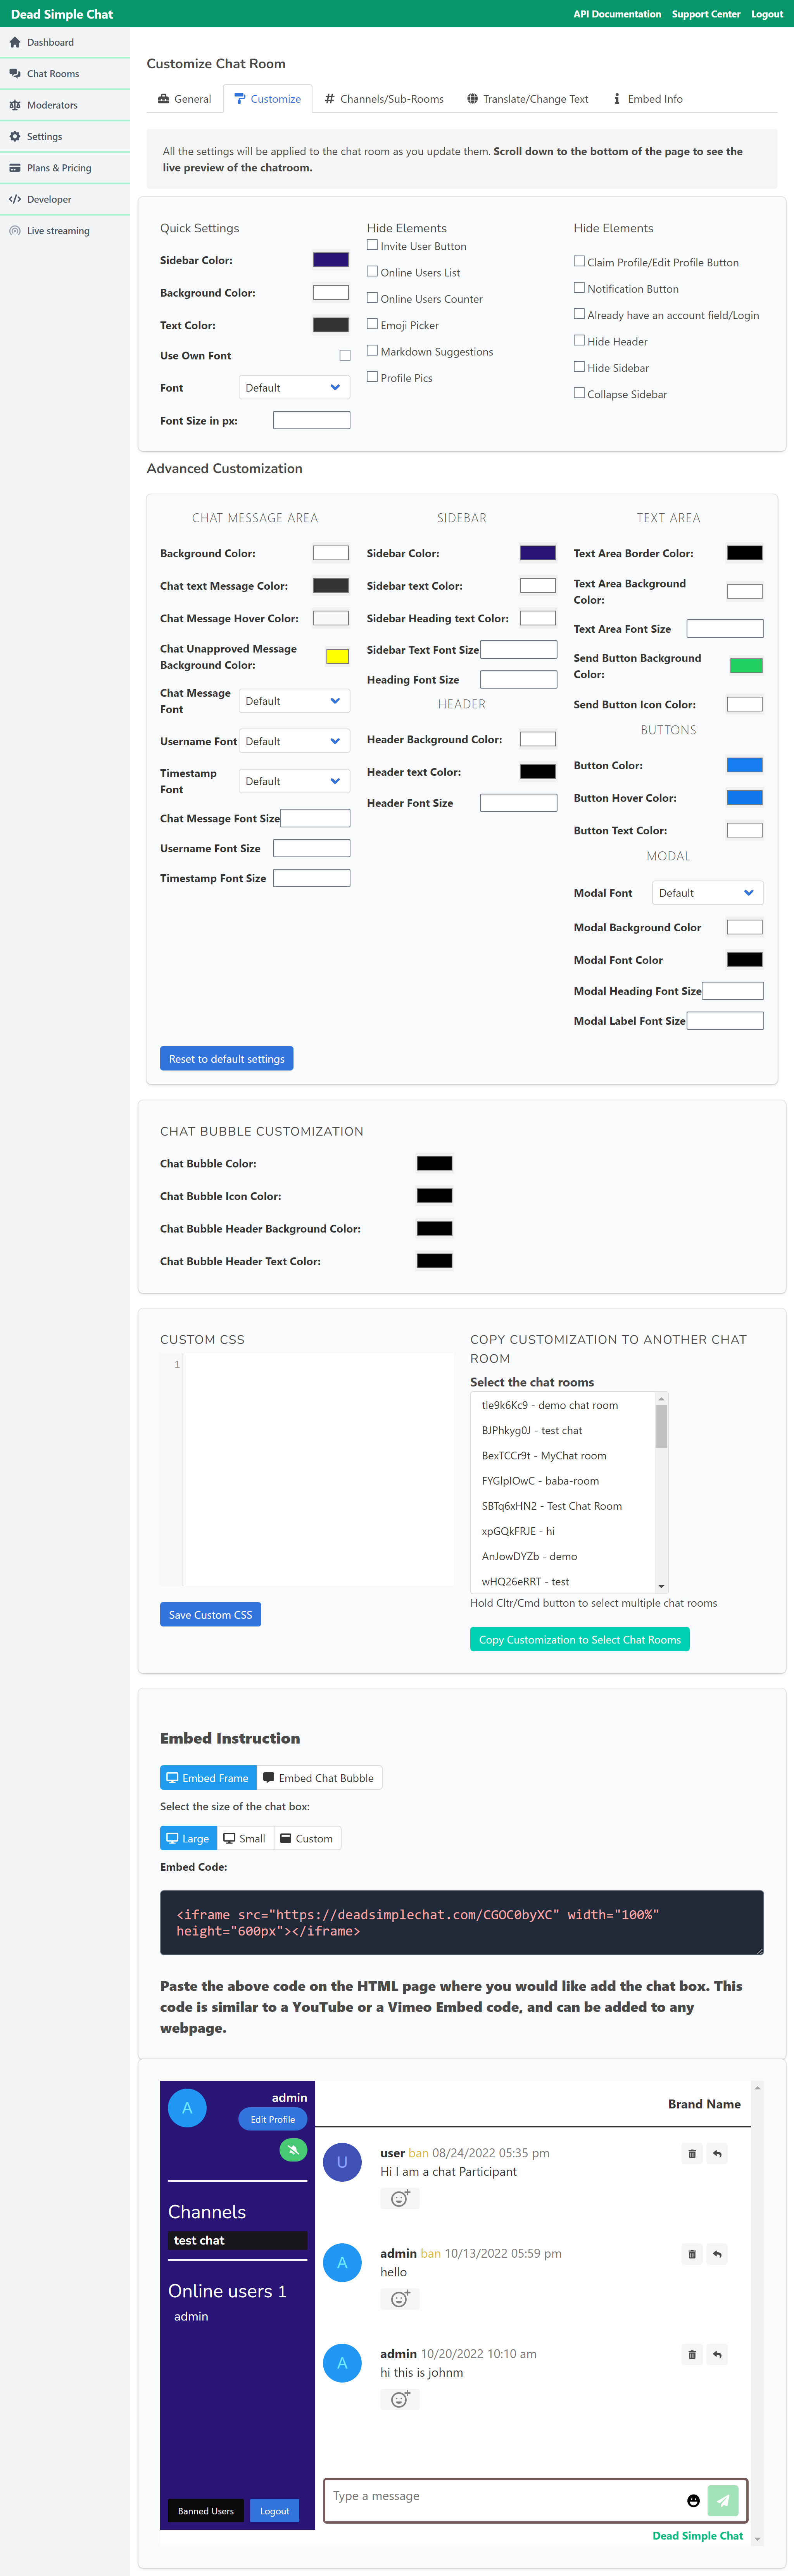
Task: Expand the Timestamp Font dropdown
Action: coord(293,780)
